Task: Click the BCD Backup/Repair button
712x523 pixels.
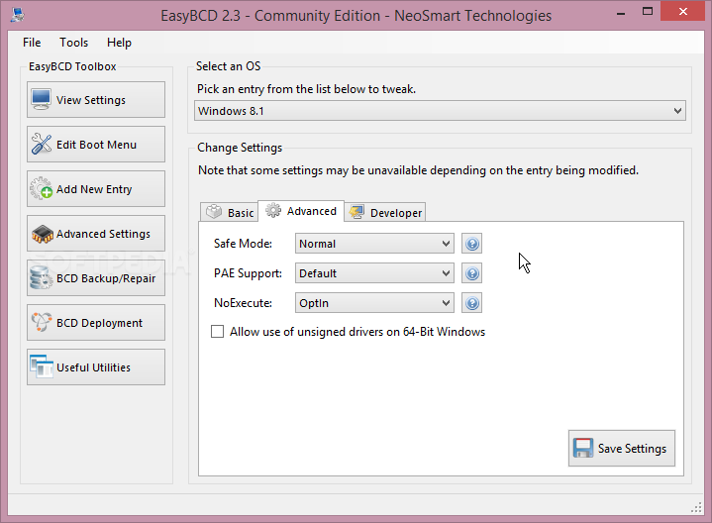Action: (96, 277)
